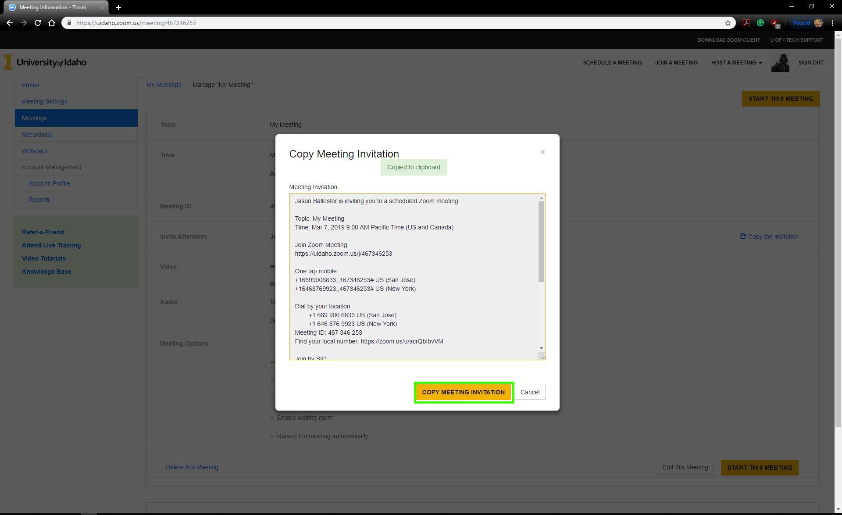The image size is (842, 515).
Task: Click the Copy the Invitation link icon
Action: tap(742, 236)
